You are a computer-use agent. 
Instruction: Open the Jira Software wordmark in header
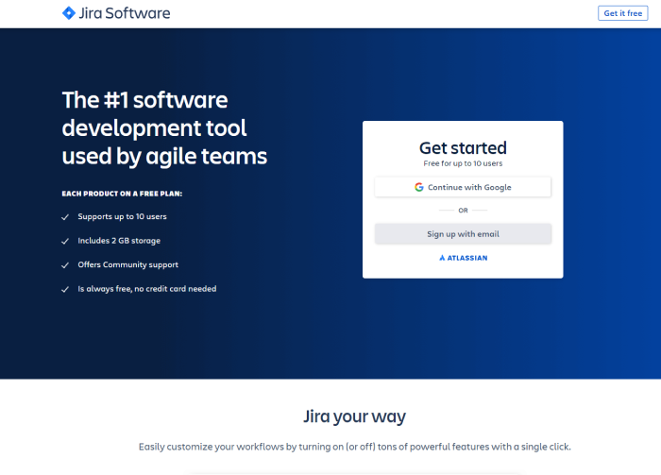[x=125, y=13]
